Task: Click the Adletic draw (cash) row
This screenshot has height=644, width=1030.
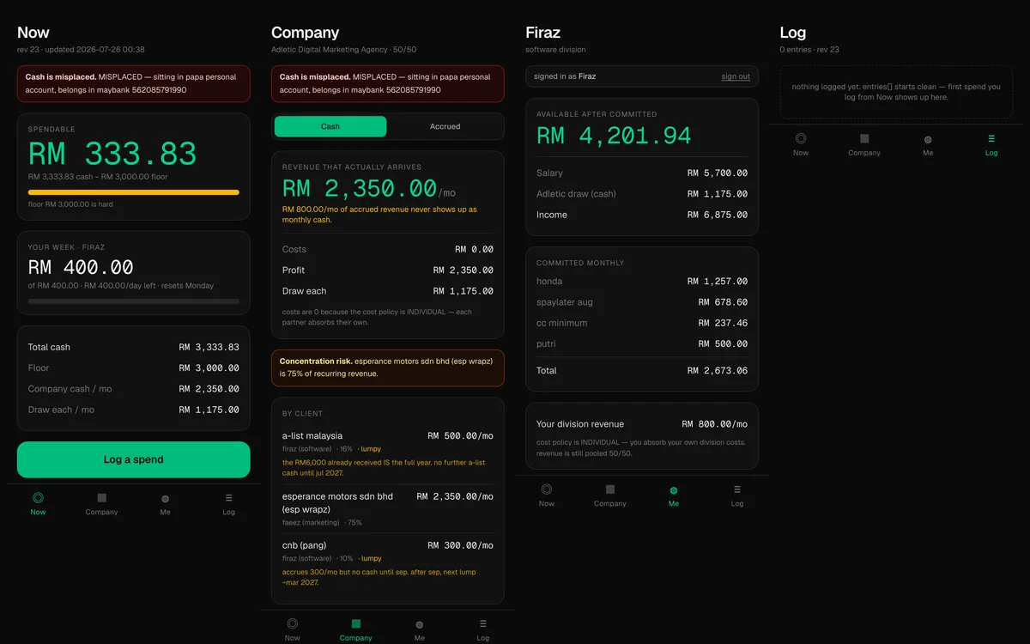Action: coord(642,194)
